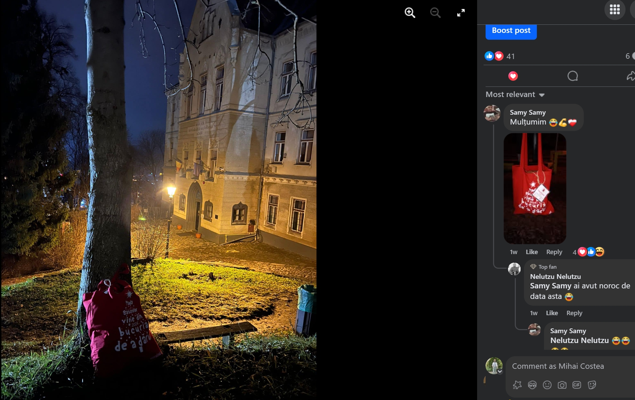
Task: Reply to Samy Samy's Mulțumim comment
Action: [x=554, y=252]
